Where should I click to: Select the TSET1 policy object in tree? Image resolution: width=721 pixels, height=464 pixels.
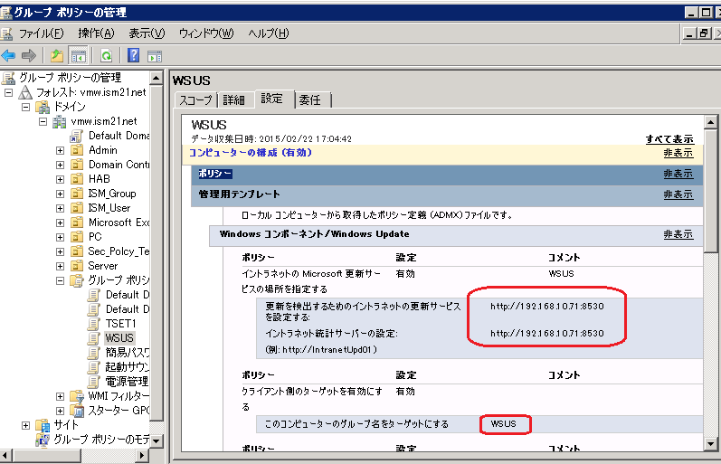[120, 324]
